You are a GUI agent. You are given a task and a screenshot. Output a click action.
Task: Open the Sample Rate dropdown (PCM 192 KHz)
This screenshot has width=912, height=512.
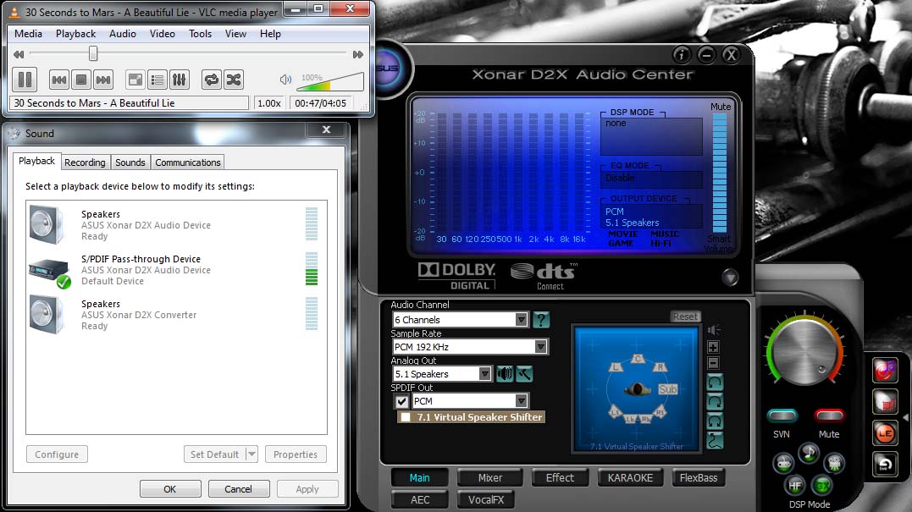[x=470, y=347]
